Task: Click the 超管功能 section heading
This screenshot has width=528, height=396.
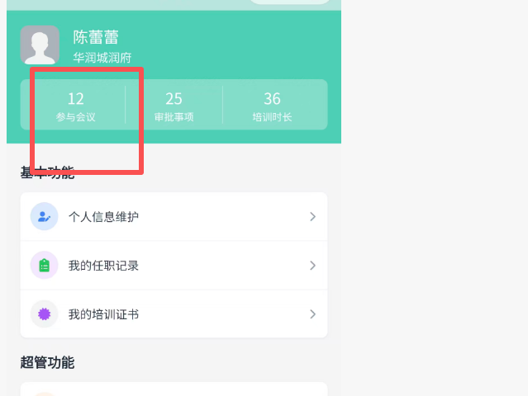Action: point(47,362)
